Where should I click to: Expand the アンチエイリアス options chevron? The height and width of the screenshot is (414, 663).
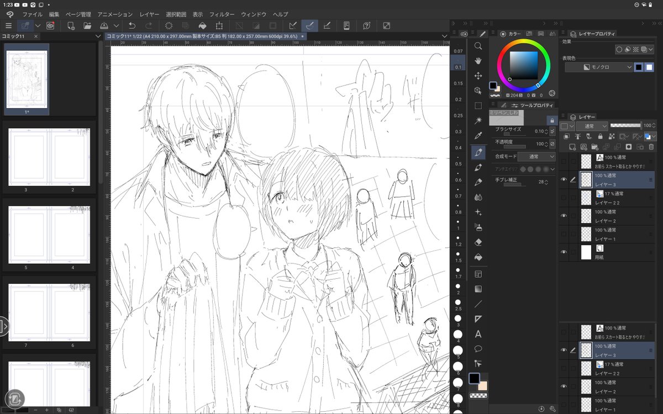552,169
